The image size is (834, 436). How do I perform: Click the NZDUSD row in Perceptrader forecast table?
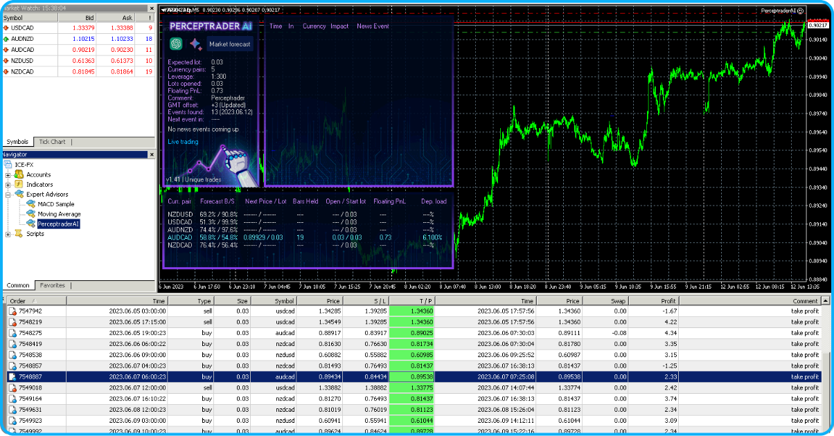[x=308, y=215]
